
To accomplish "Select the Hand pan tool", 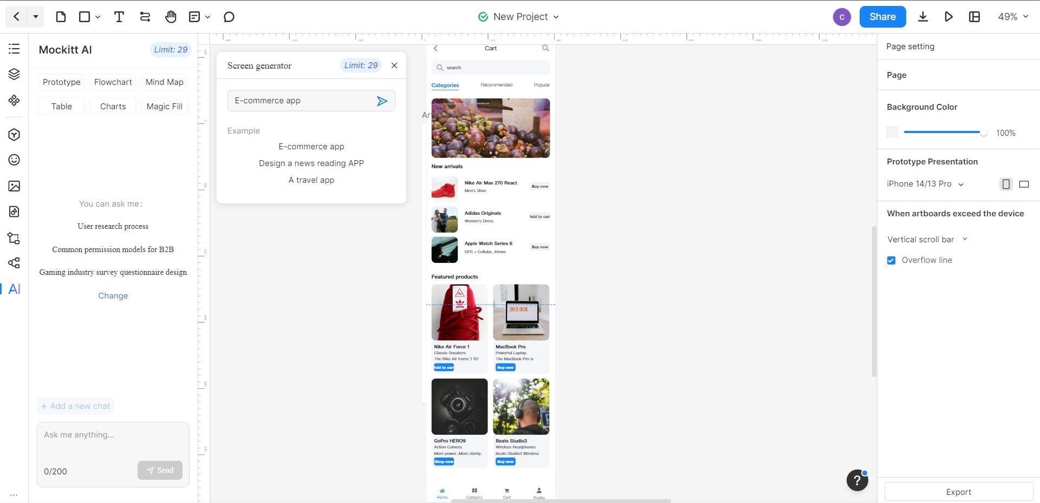I will [x=171, y=17].
